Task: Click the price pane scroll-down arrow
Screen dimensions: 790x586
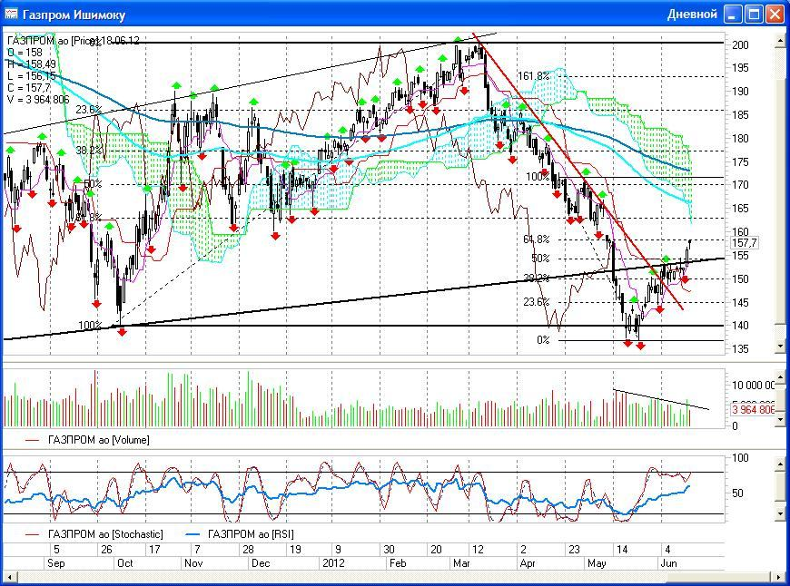Action: point(781,346)
